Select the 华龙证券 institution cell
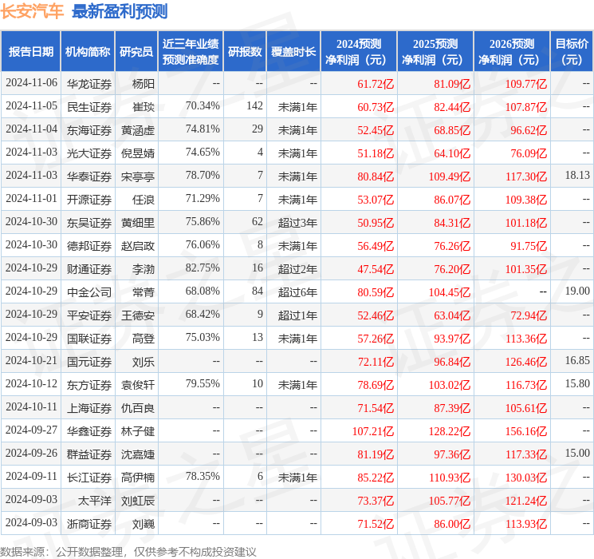 point(89,84)
